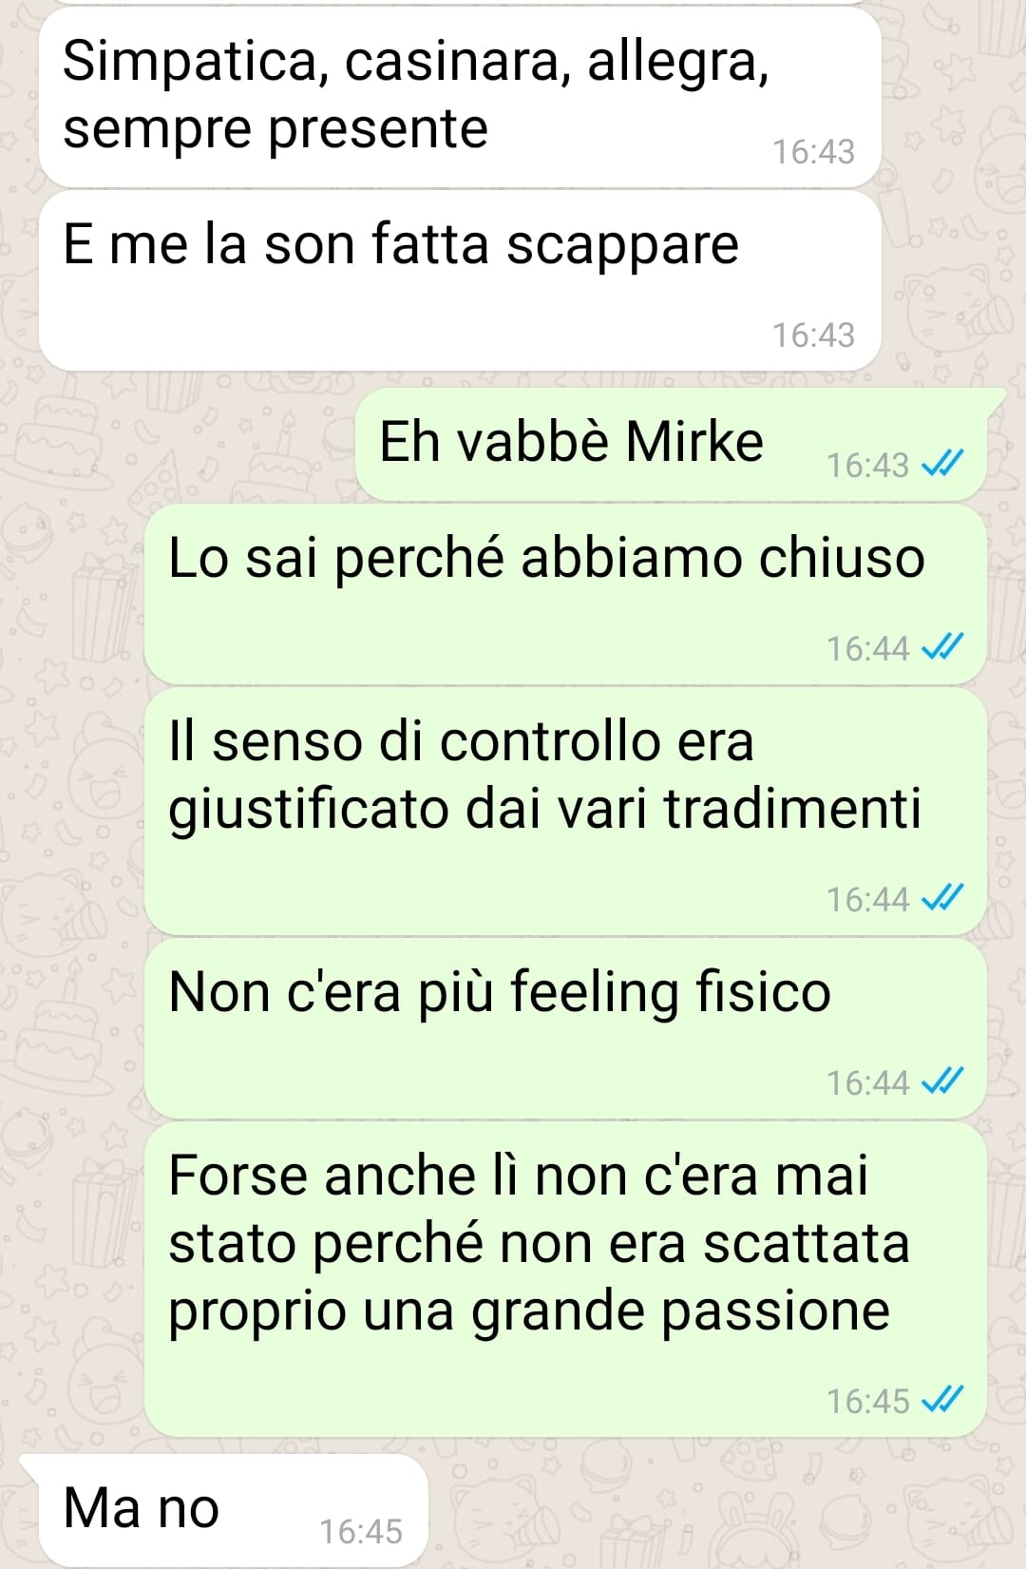This screenshot has width=1026, height=1569.
Task: Tap read ticks on 'Lo sai perché abbiamo chiuso'
Action: coord(943,647)
